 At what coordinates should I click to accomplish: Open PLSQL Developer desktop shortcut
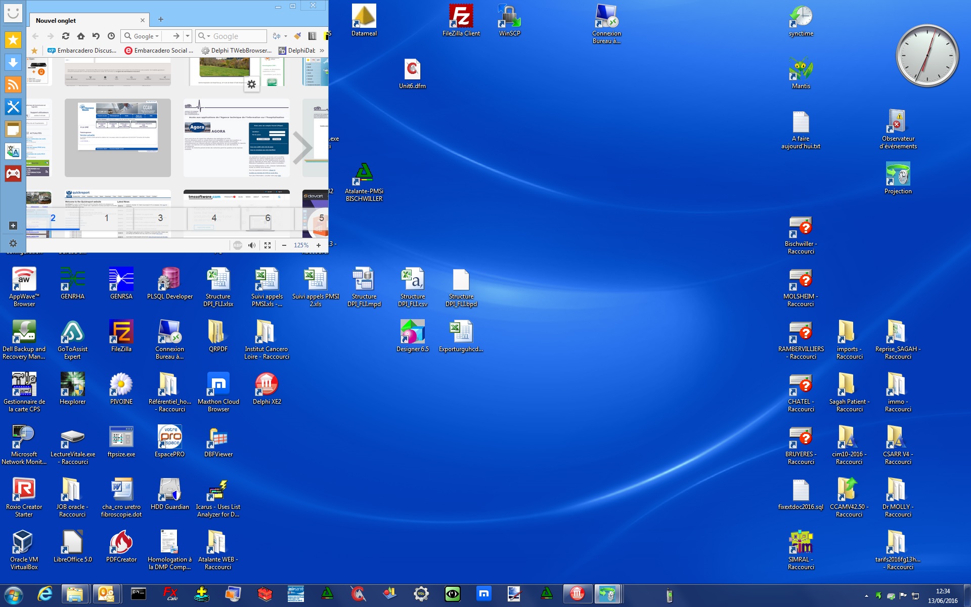click(170, 283)
